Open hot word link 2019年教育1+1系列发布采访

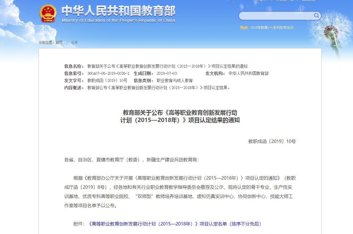(272, 27)
